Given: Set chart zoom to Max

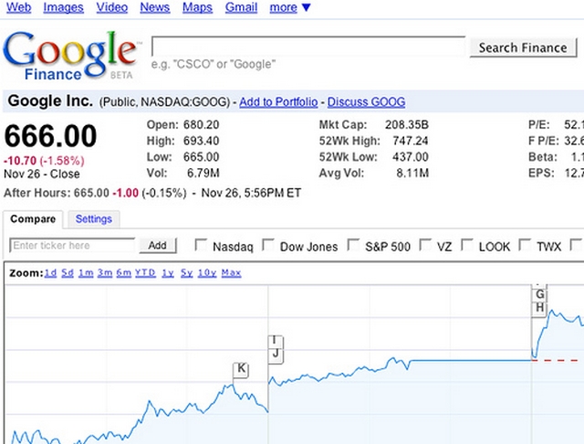Looking at the screenshot, I should 231,273.
